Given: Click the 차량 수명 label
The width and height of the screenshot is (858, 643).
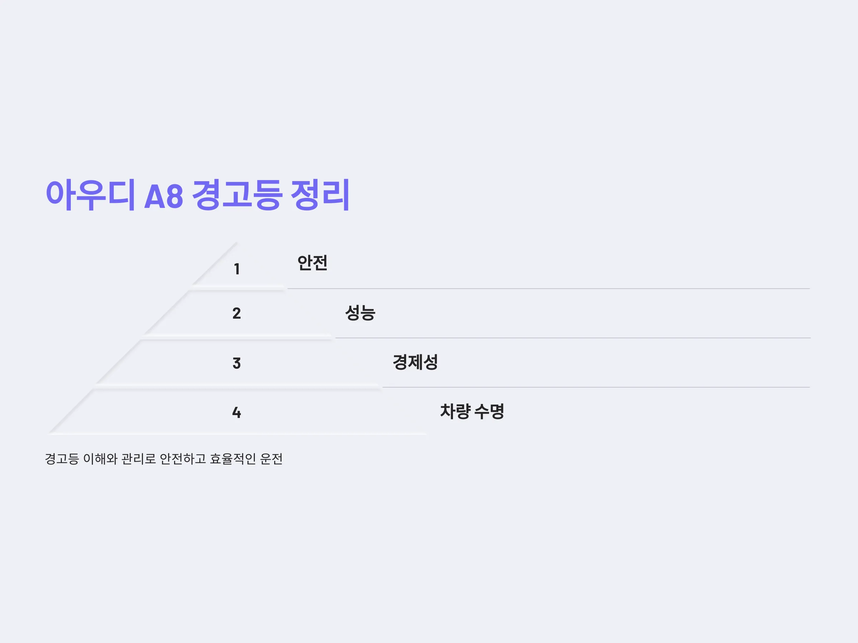Looking at the screenshot, I should 472,411.
